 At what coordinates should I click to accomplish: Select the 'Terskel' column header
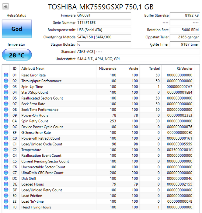(154, 68)
